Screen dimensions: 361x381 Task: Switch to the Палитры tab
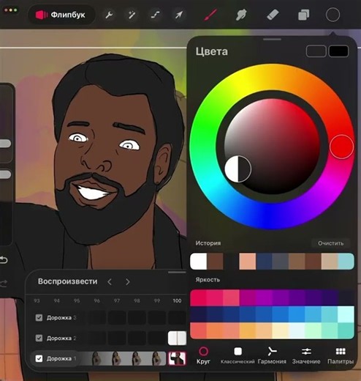(x=341, y=355)
